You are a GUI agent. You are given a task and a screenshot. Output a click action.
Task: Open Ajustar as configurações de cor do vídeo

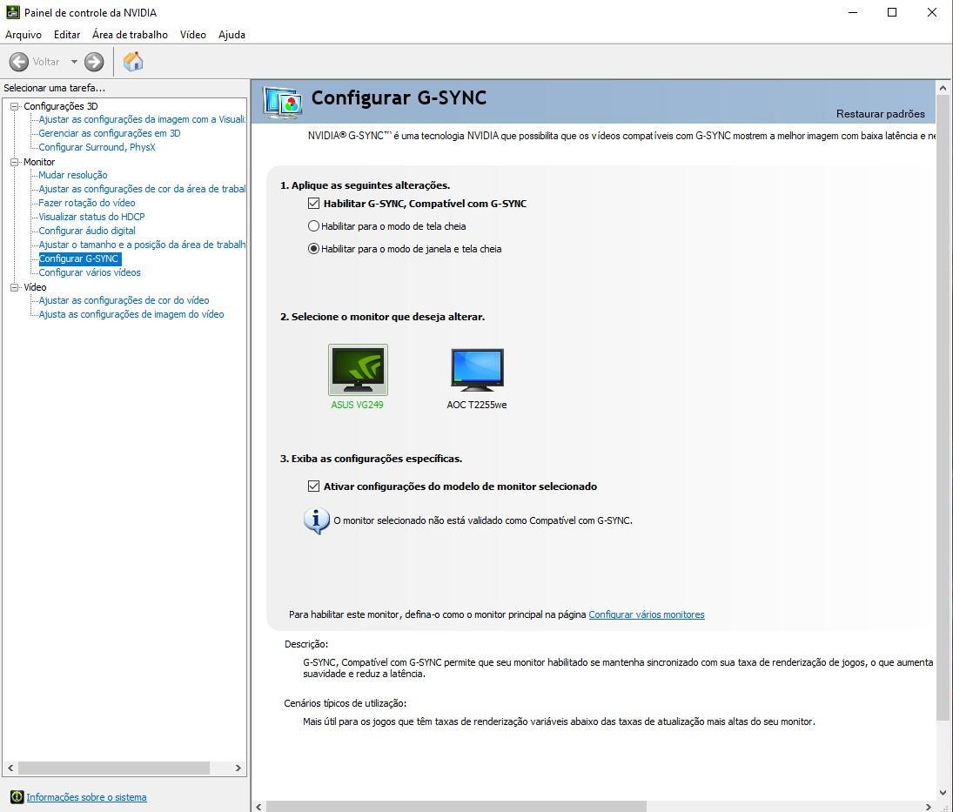pyautogui.click(x=124, y=300)
